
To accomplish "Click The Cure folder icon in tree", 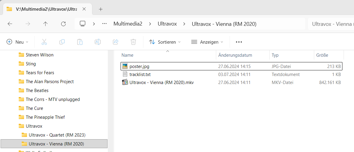I will (x=21, y=108).
